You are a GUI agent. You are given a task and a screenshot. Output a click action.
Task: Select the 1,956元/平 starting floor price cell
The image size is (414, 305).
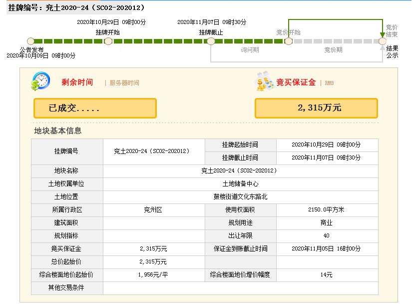click(153, 274)
